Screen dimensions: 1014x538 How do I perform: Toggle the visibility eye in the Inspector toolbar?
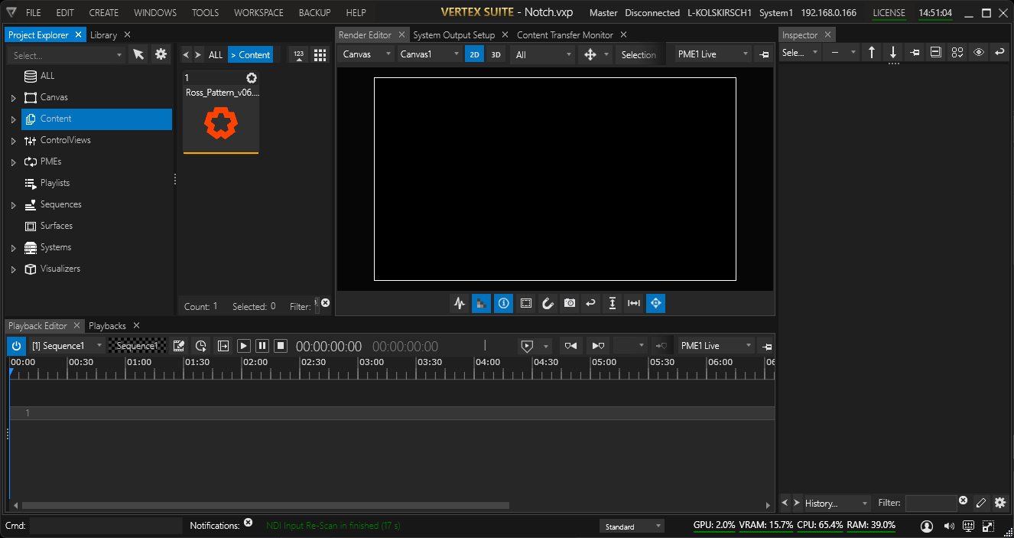click(979, 52)
